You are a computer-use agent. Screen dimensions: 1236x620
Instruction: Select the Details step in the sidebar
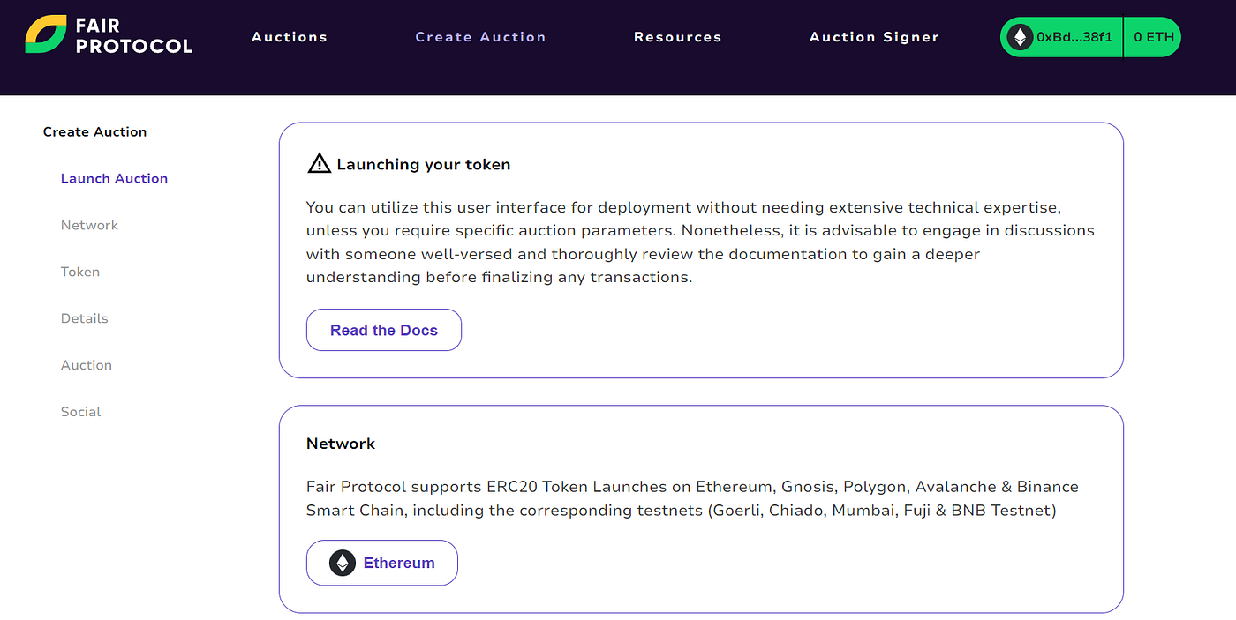click(x=84, y=318)
